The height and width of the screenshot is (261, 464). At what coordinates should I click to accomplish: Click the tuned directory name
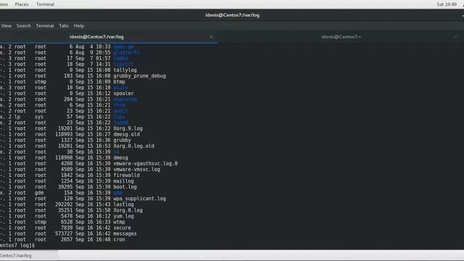(x=121, y=123)
